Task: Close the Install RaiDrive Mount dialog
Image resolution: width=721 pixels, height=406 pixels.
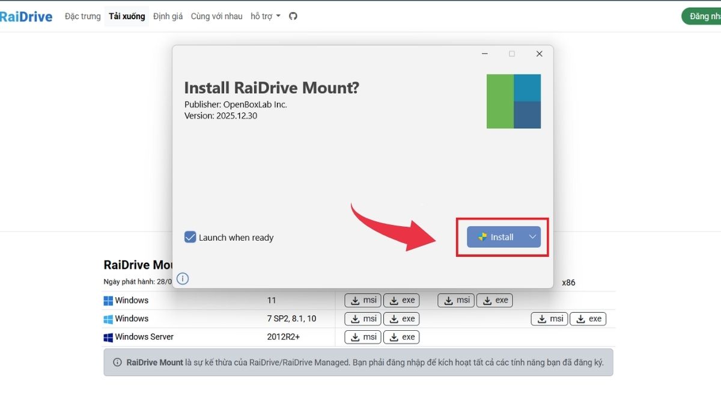Action: click(x=539, y=54)
